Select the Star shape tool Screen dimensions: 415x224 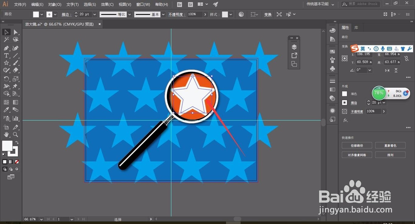(6, 63)
